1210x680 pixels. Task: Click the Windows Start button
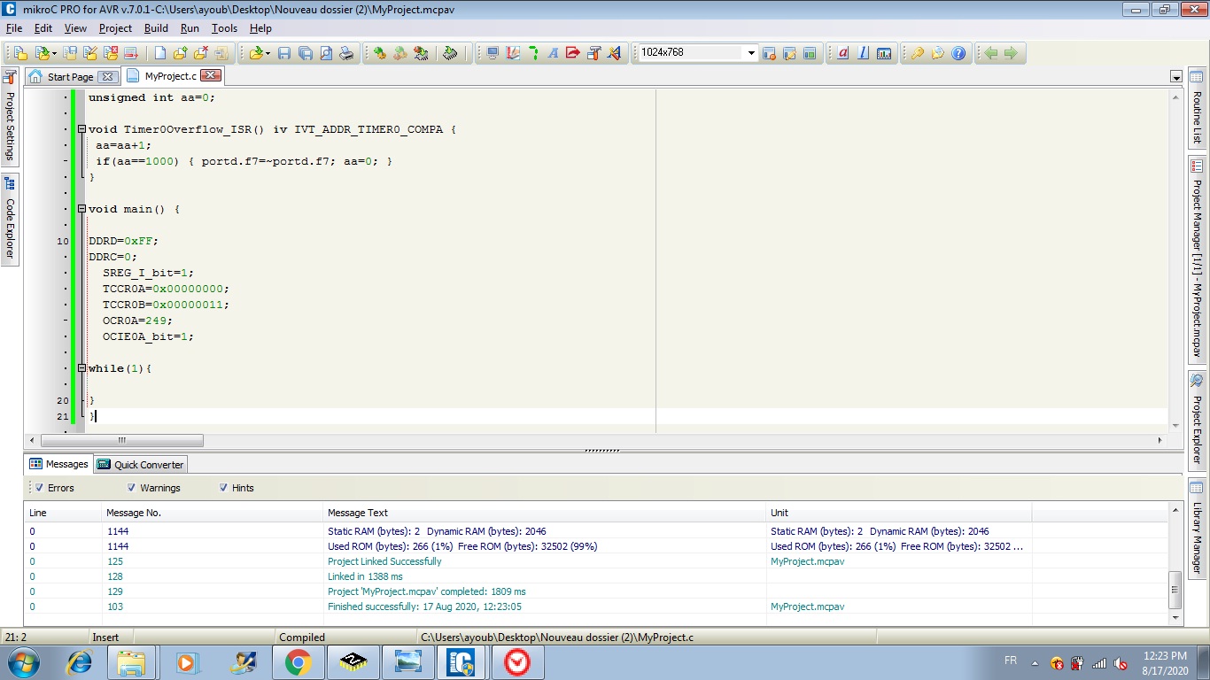coord(22,662)
